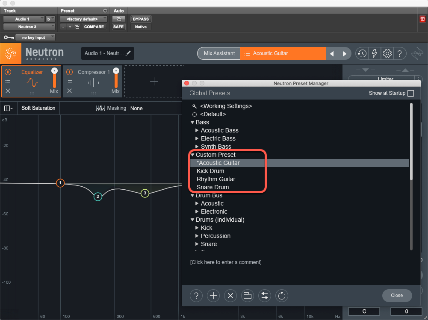Click Preset Manager help icon

(196, 296)
